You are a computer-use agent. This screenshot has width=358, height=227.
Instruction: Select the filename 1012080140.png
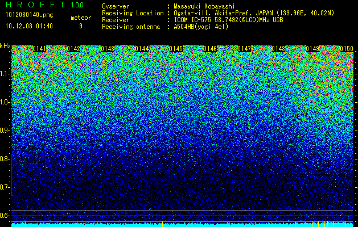click(30, 15)
